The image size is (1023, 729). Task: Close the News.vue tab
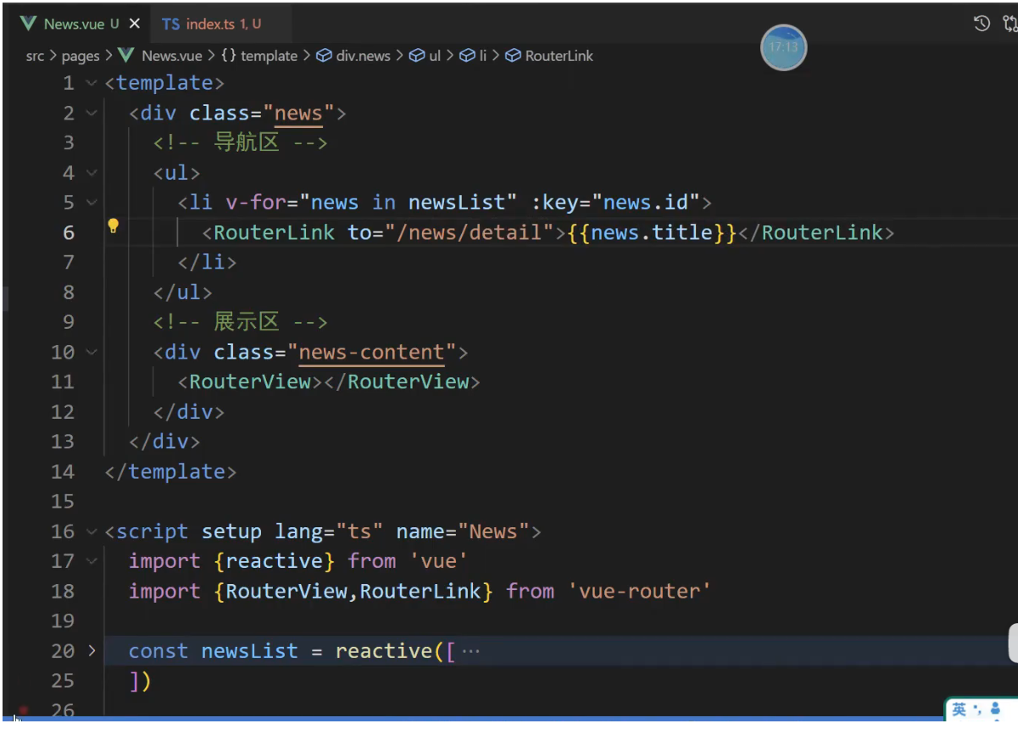(134, 24)
